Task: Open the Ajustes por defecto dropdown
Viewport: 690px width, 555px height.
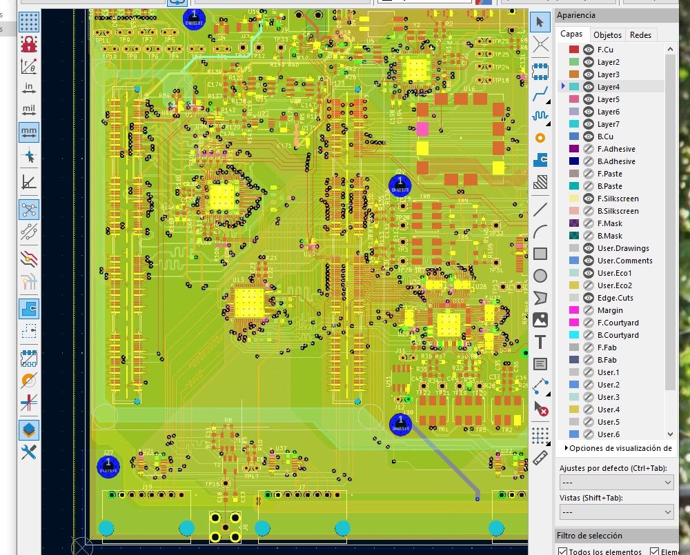Action: 615,483
